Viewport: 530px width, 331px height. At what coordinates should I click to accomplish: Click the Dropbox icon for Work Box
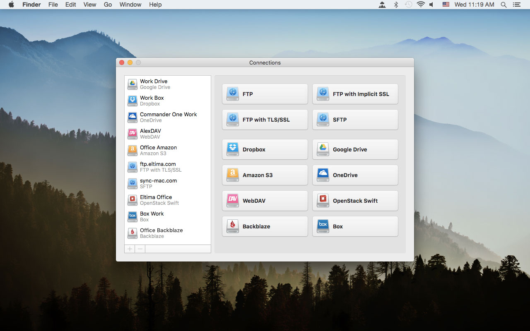pos(132,101)
